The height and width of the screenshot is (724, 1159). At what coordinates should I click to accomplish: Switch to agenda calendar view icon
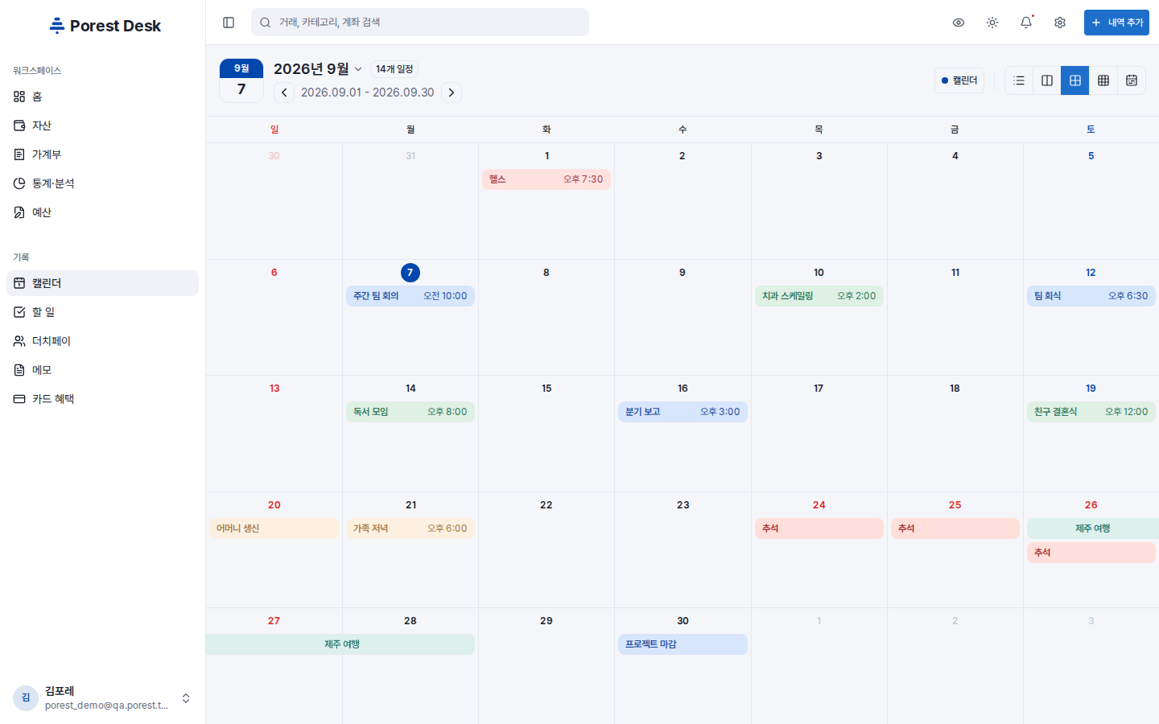pyautogui.click(x=1132, y=80)
